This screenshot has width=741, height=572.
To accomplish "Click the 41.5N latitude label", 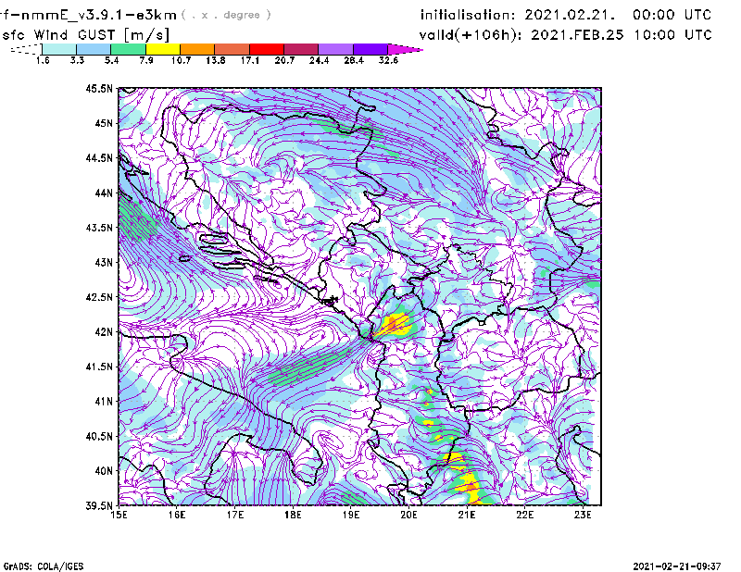I will click(x=100, y=367).
